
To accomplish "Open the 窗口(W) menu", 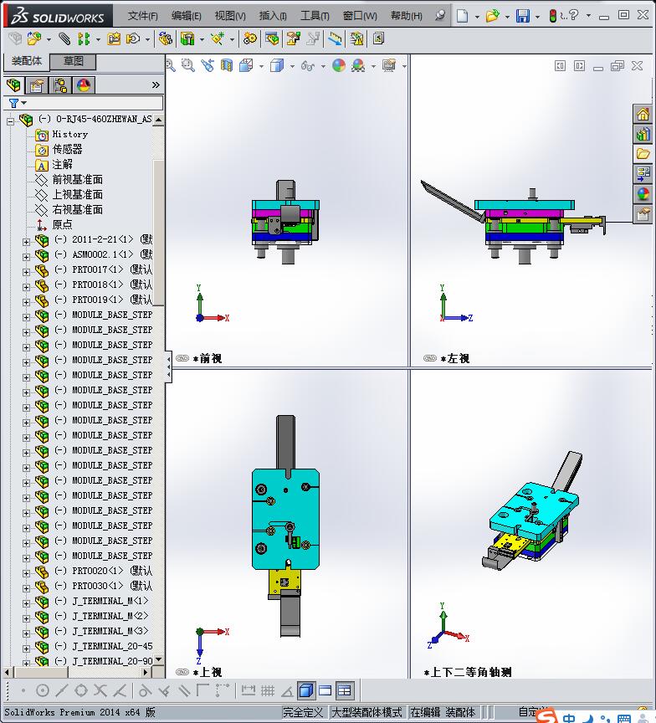I will tap(360, 16).
